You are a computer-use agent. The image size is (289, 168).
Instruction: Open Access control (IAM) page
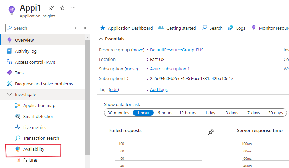tap(35, 62)
